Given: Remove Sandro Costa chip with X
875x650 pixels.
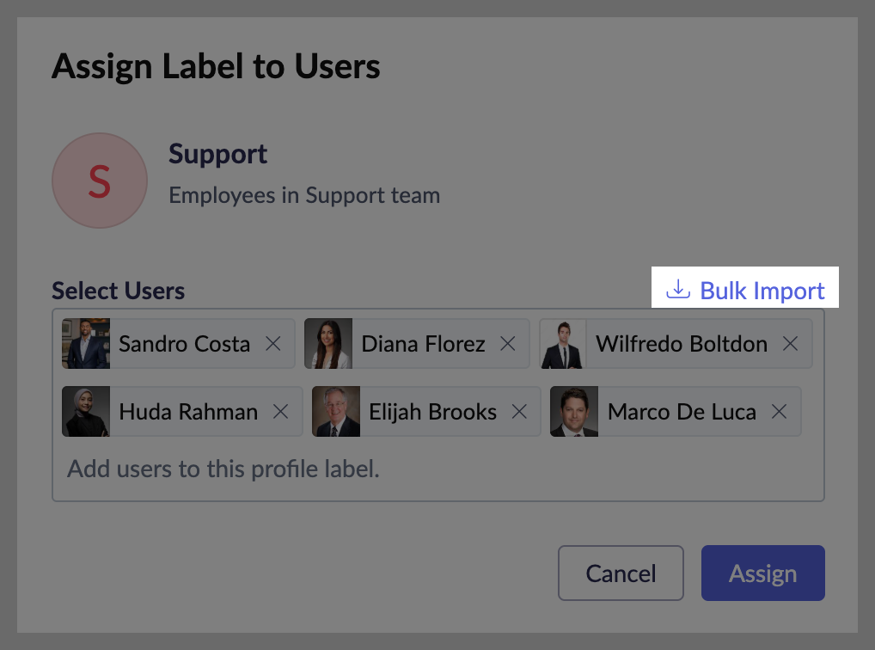Looking at the screenshot, I should click(x=273, y=344).
